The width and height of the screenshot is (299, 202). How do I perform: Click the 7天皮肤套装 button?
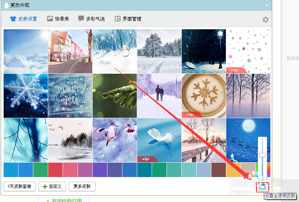[x=20, y=186]
